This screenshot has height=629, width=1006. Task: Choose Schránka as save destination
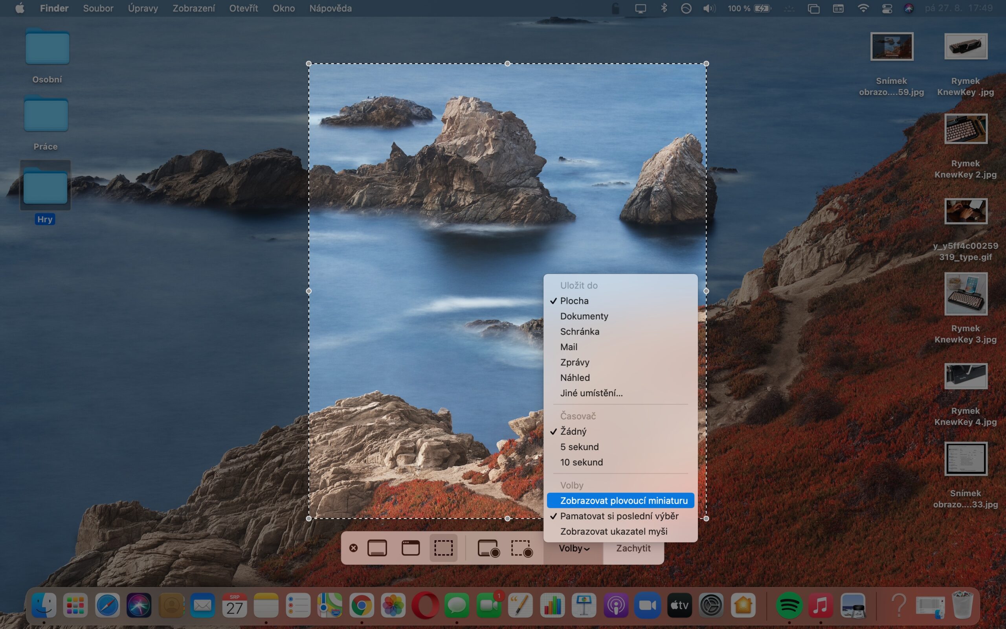(580, 331)
